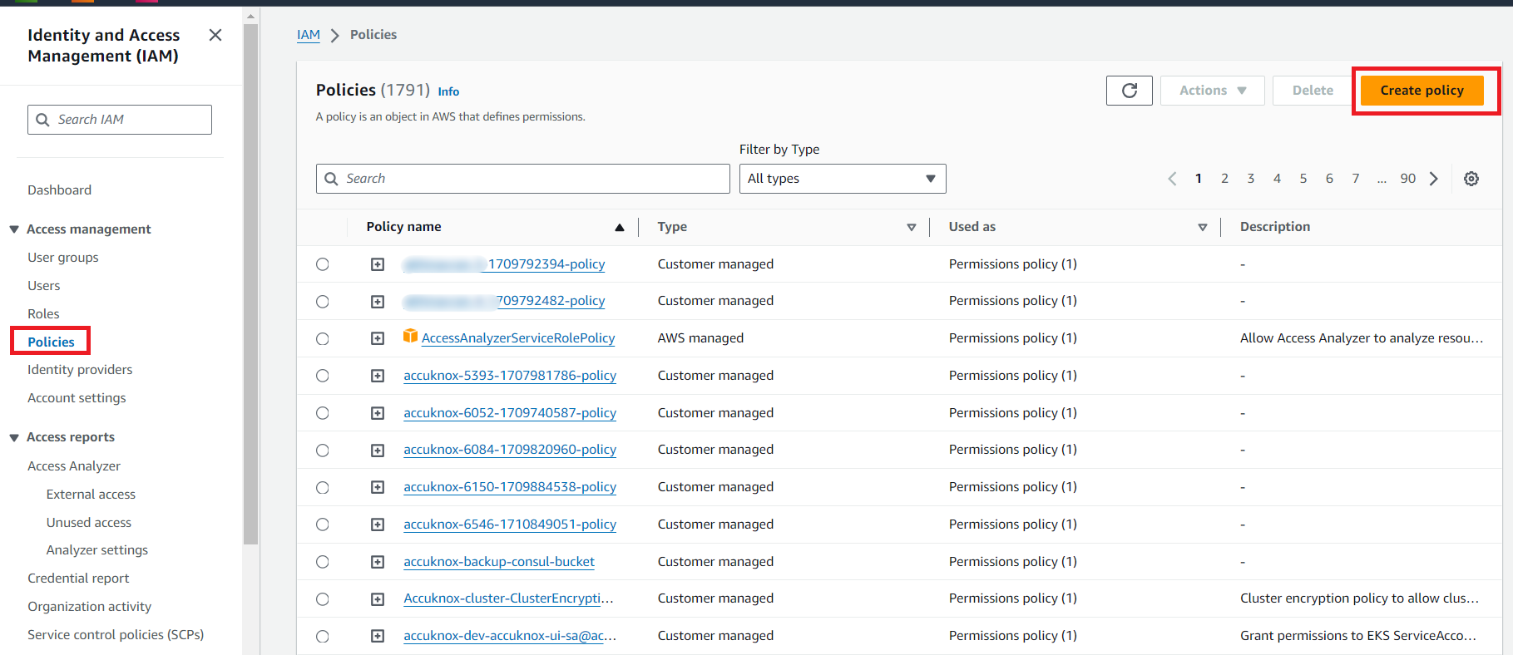Open table preferences gear icon

[1471, 179]
